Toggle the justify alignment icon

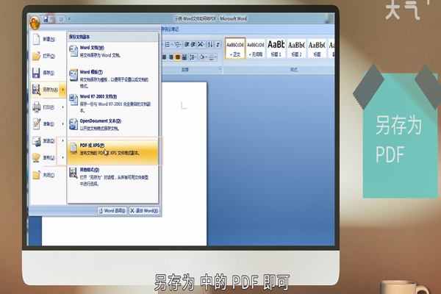(x=177, y=57)
